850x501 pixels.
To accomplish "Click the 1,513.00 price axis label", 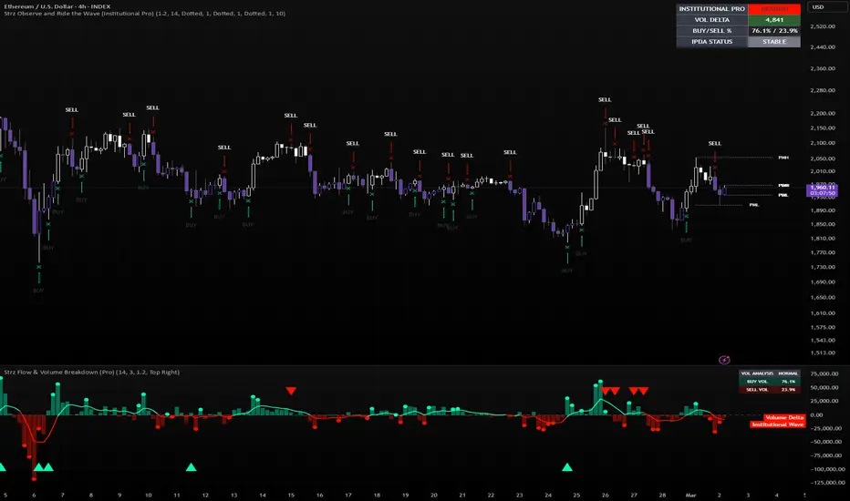I will (823, 353).
